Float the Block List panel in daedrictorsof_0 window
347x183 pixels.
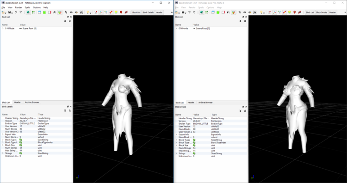(68, 17)
